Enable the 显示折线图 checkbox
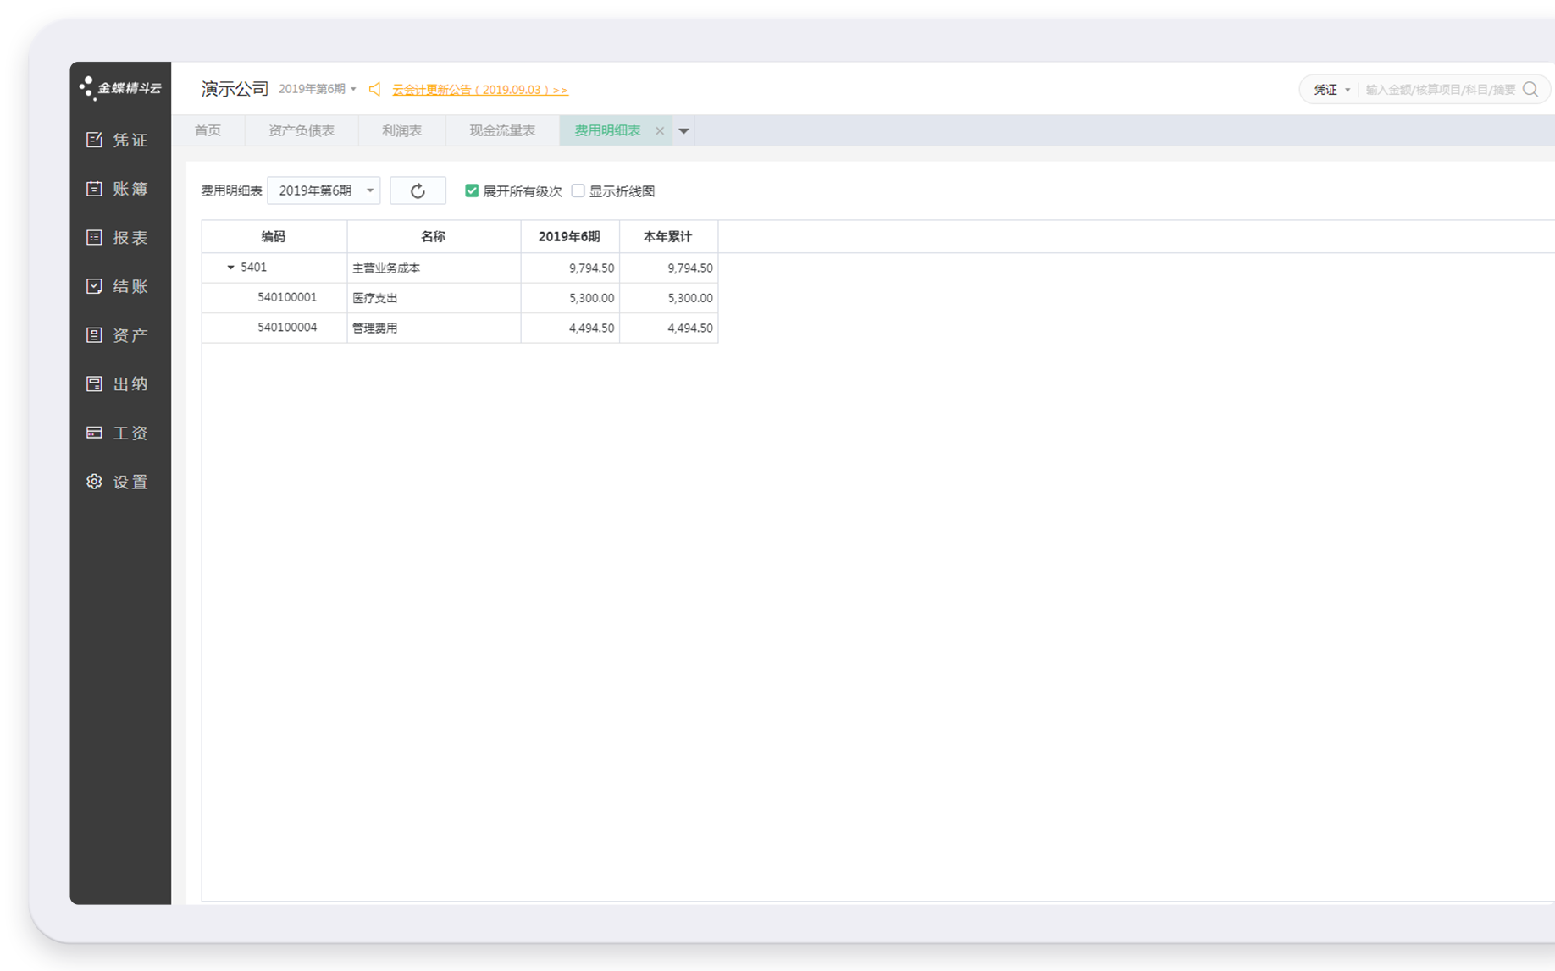This screenshot has height=971, width=1555. 578,191
